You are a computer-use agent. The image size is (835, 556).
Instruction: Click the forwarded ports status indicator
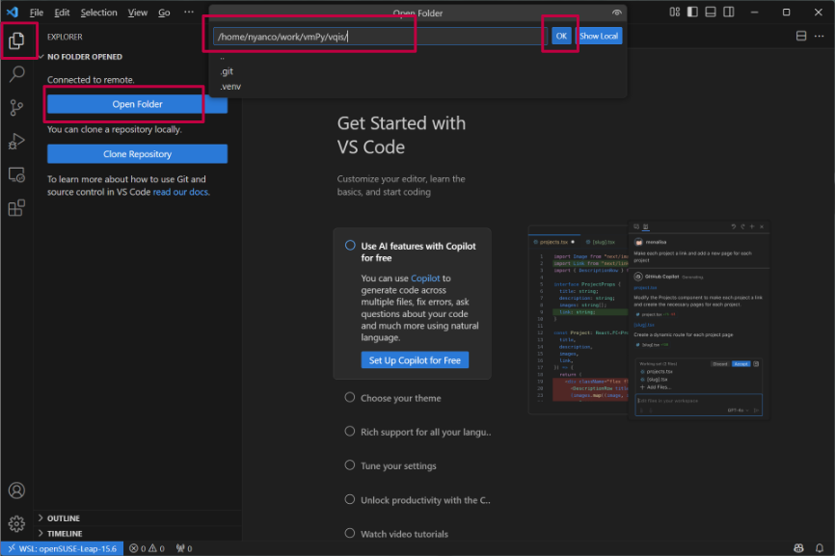pyautogui.click(x=184, y=548)
